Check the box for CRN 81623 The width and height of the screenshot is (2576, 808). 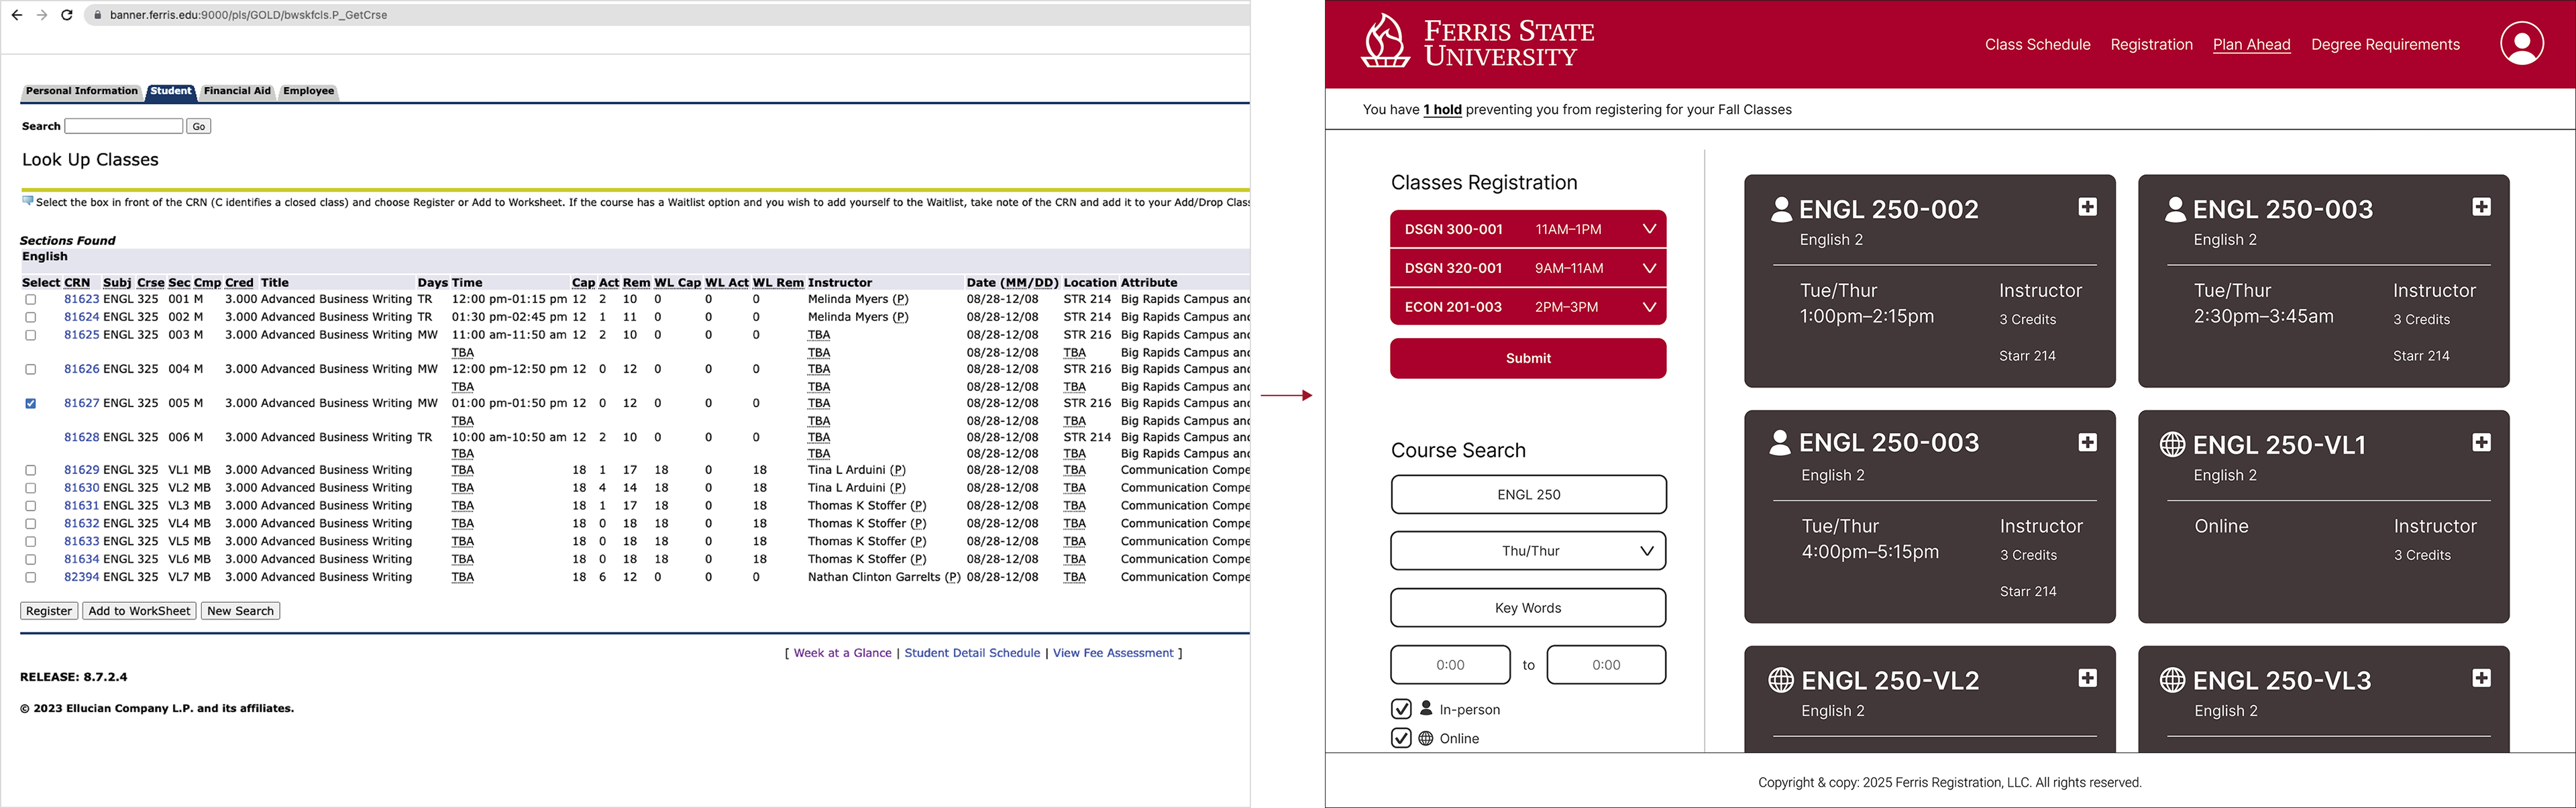coord(30,299)
